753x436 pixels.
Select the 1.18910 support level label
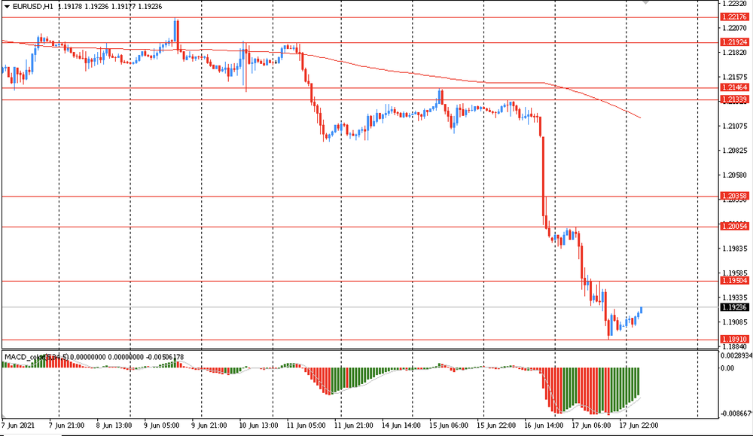point(733,340)
